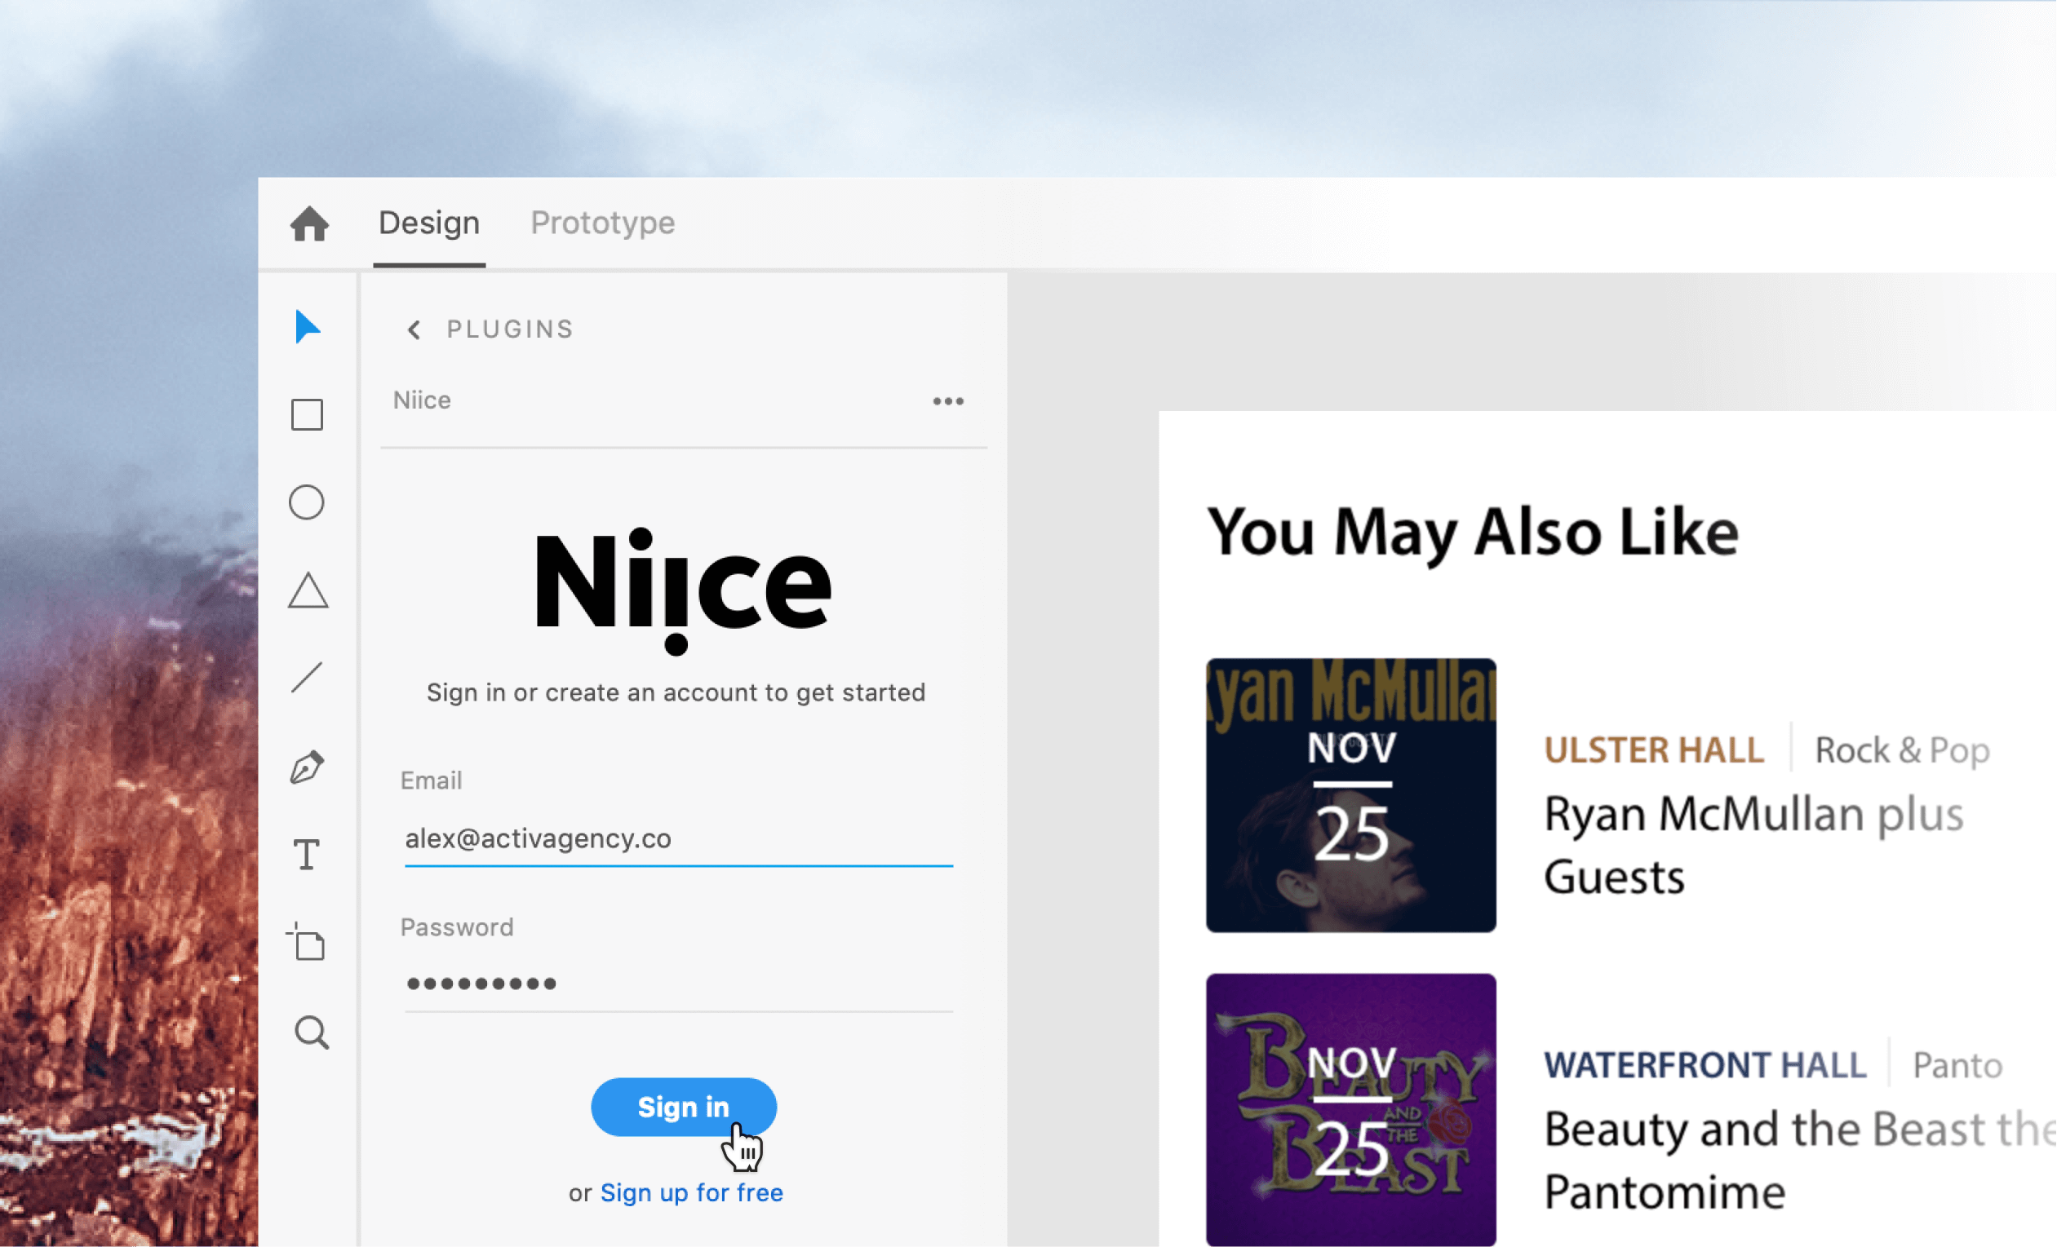Select the Ryan McMullan event thumbnail

pyautogui.click(x=1351, y=795)
